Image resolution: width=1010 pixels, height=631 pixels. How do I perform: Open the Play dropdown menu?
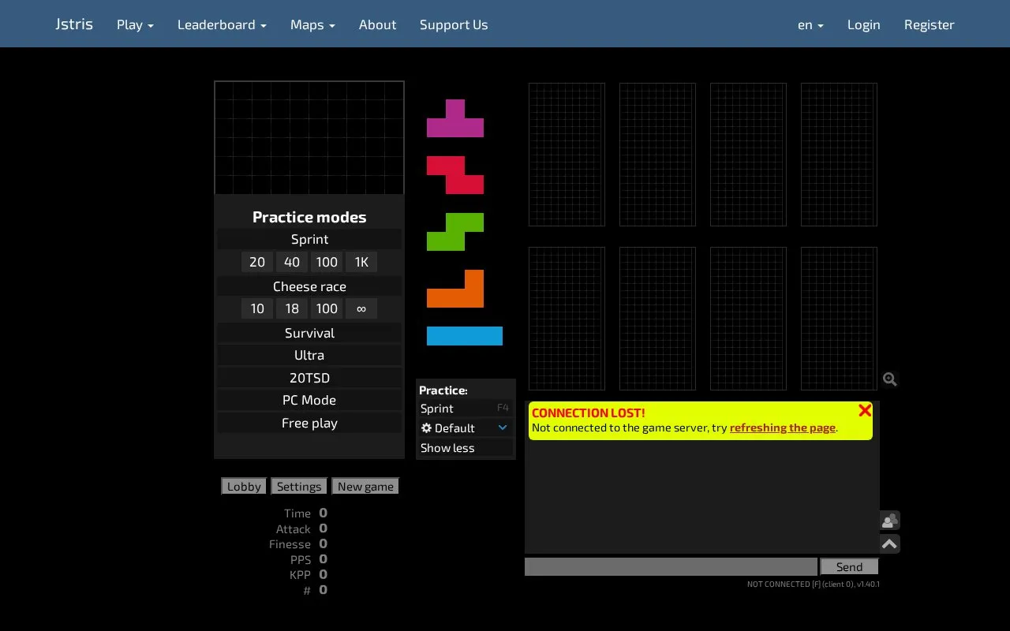coord(135,24)
